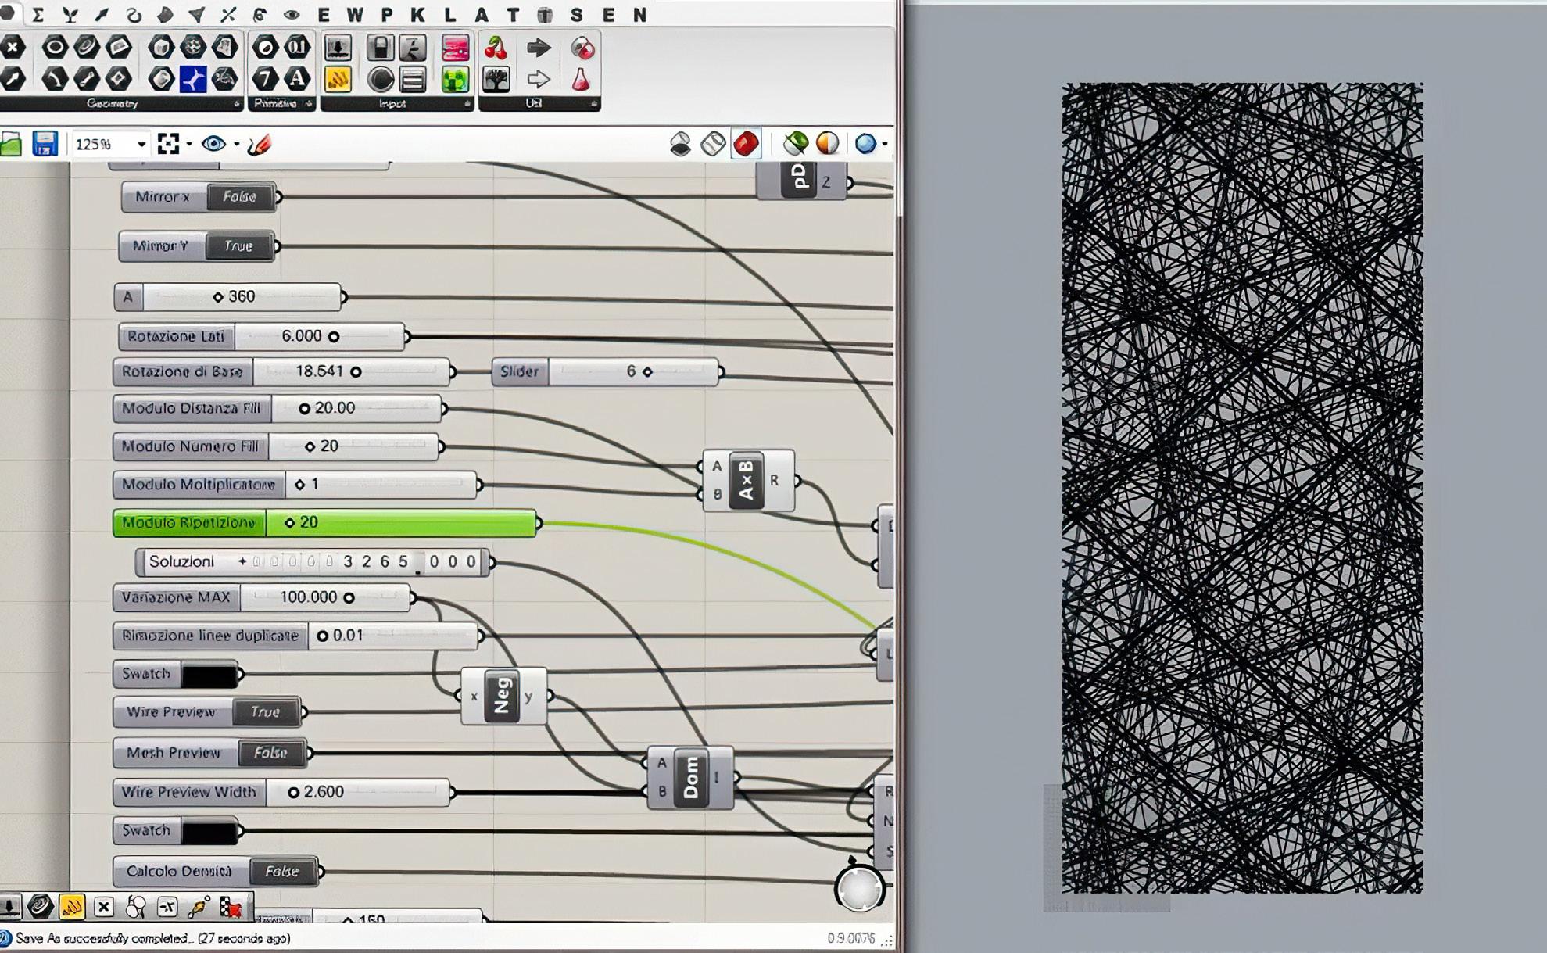Toggle the Wire Preview boolean value
The height and width of the screenshot is (953, 1547).
265,712
